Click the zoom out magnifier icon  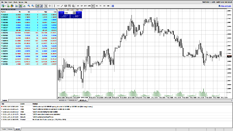coord(33,6)
